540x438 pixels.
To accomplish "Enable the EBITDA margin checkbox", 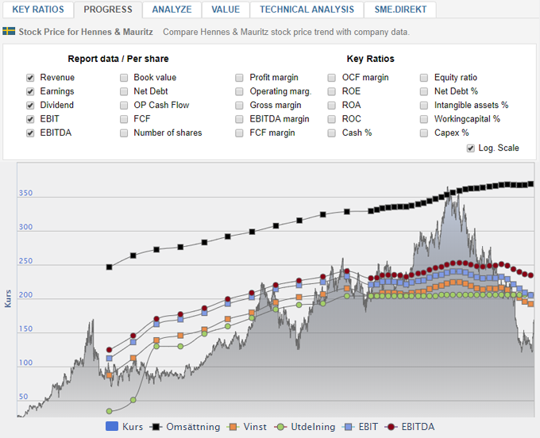I will point(239,119).
